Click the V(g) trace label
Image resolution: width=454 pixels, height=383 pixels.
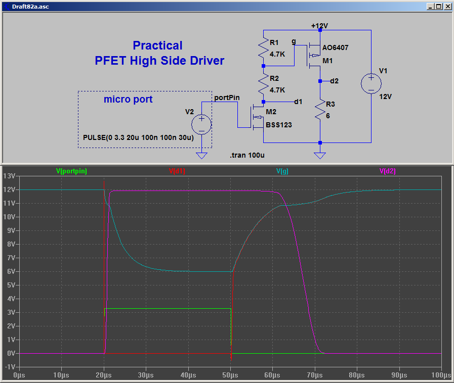282,171
